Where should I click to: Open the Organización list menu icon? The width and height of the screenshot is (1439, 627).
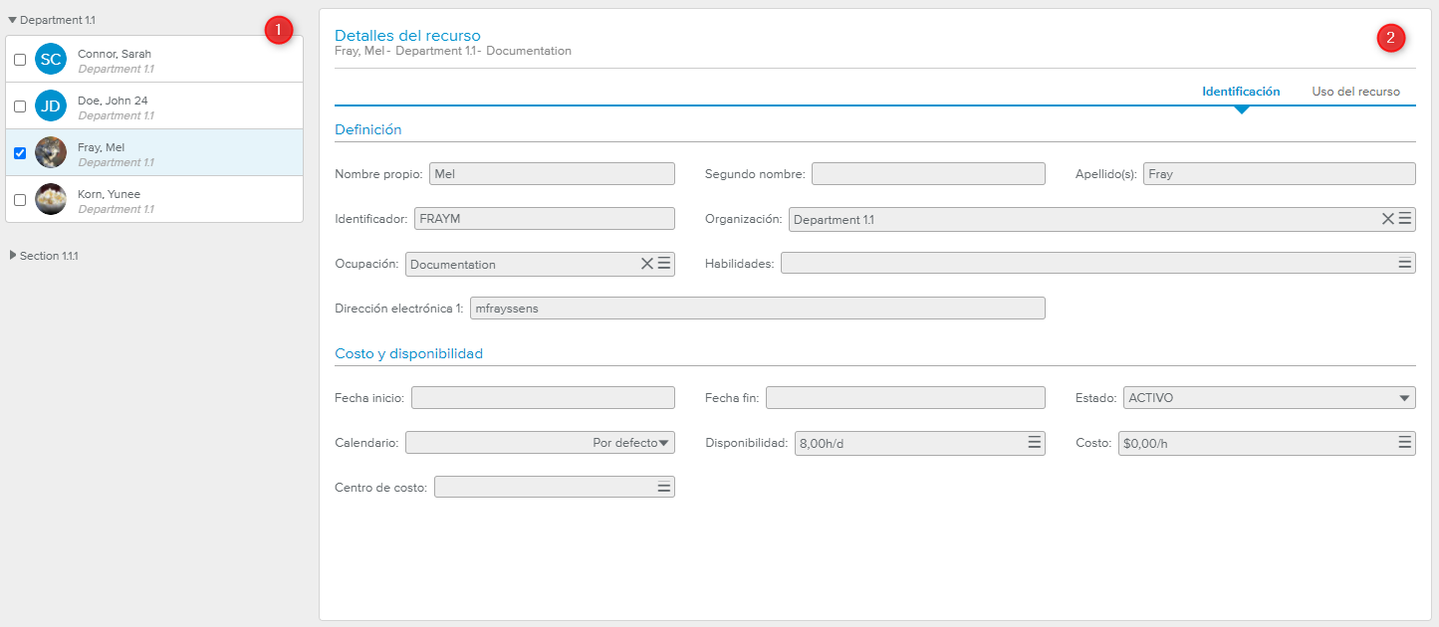tap(1405, 219)
